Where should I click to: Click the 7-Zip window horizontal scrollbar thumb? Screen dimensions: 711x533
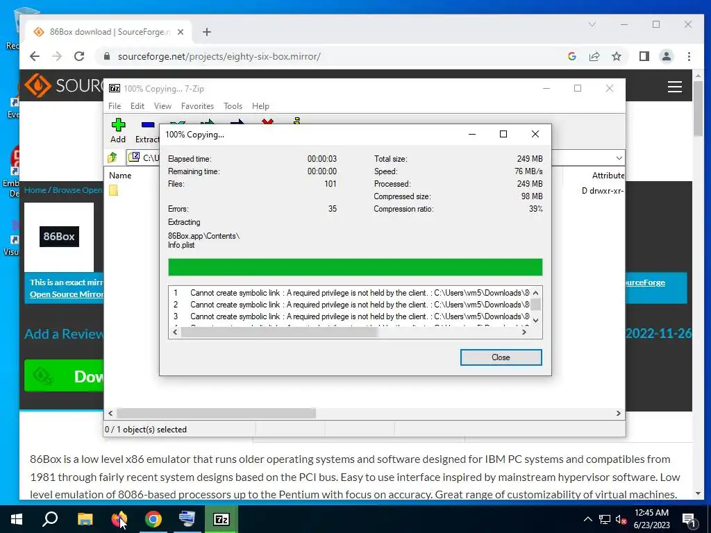click(x=217, y=413)
